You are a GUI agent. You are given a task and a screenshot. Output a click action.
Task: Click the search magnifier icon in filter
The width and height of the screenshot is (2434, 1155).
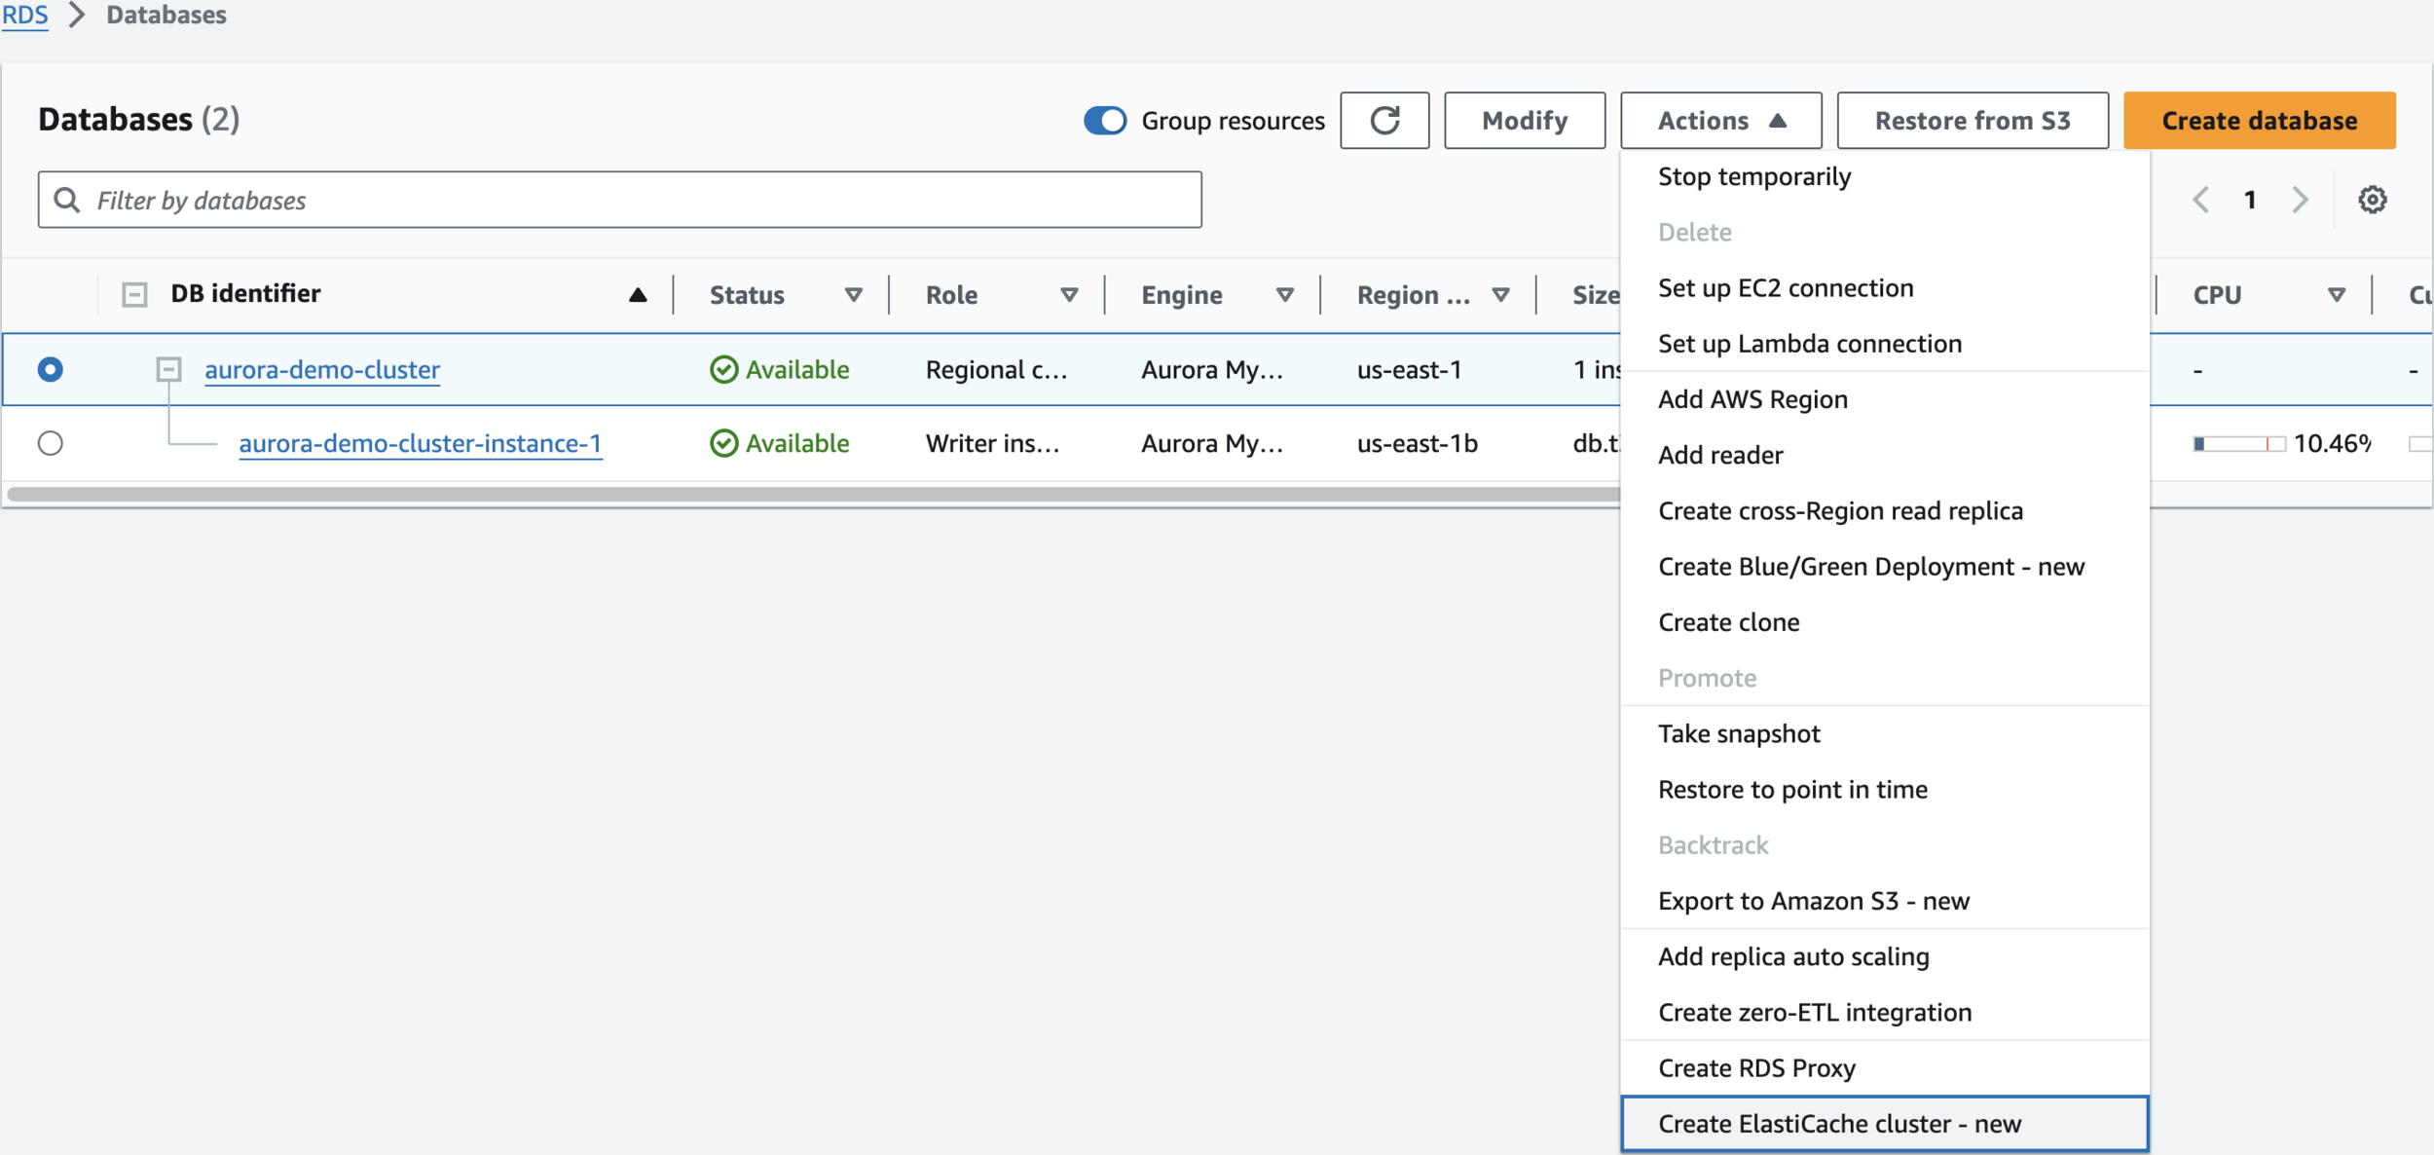tap(67, 200)
